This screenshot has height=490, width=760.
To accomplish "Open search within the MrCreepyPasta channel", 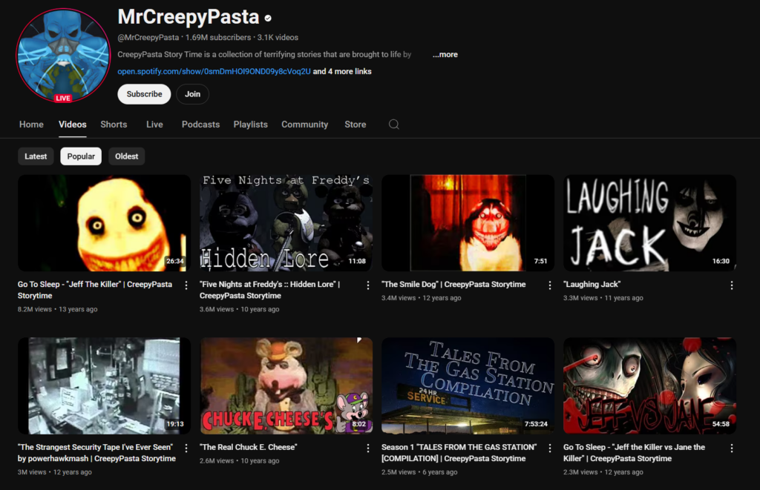I will 393,125.
